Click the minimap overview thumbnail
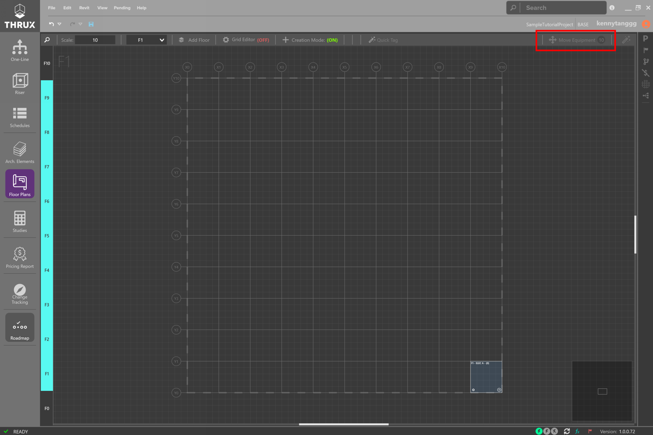This screenshot has width=653, height=435. (602, 391)
